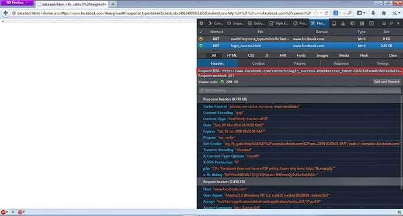Toggle the All network filter
Viewport: 403px width, 216px height.
(214, 55)
